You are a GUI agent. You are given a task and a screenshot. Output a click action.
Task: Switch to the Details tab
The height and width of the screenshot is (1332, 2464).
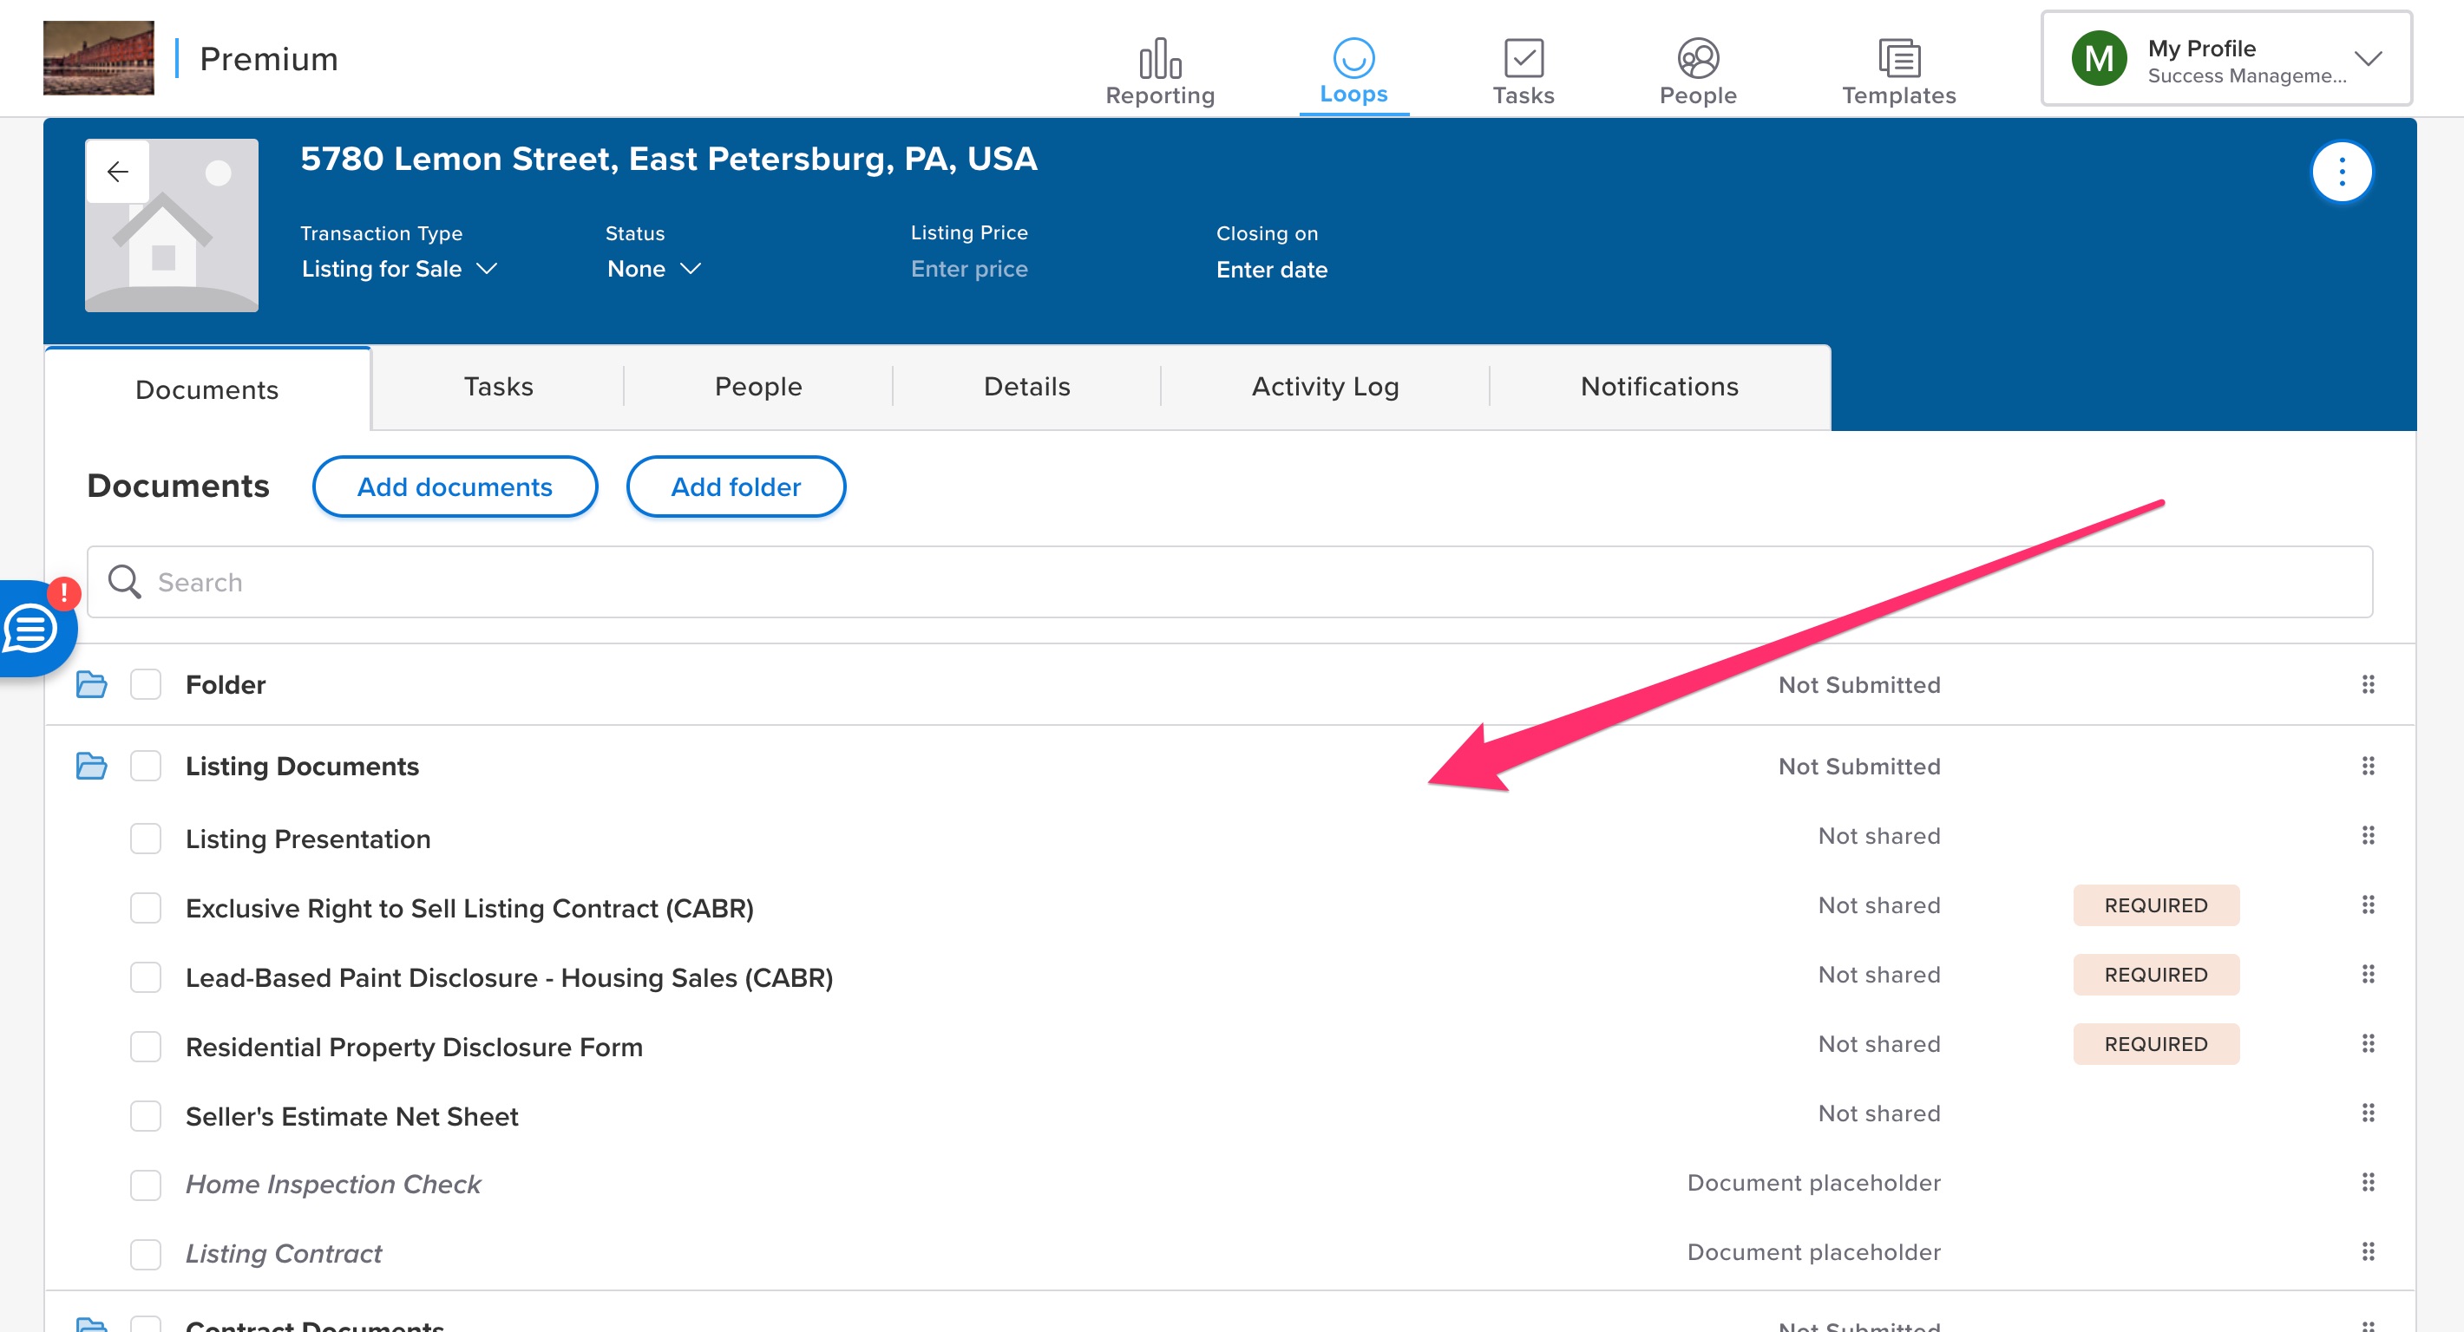click(1026, 386)
